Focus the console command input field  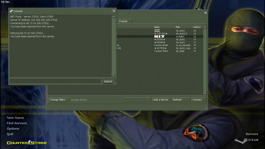coord(55,82)
